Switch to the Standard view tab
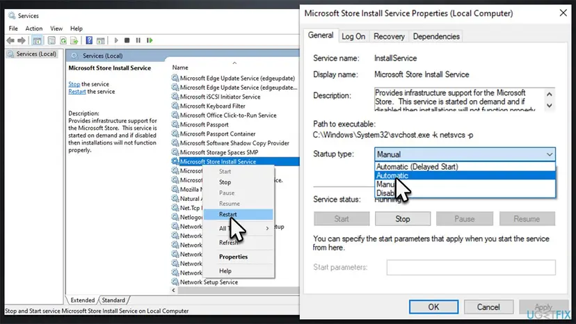The height and width of the screenshot is (324, 576). 113,300
